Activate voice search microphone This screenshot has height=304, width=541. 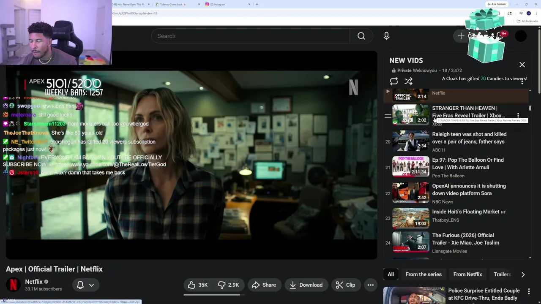[x=386, y=36]
